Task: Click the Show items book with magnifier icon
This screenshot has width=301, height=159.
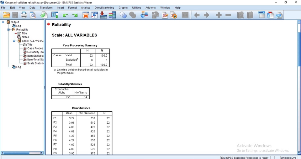Action: [x=240, y=15]
